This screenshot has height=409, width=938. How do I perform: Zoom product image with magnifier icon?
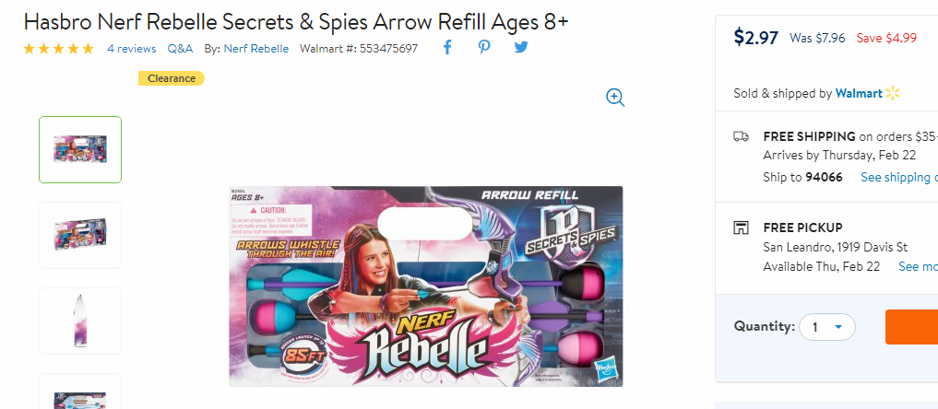pos(615,98)
